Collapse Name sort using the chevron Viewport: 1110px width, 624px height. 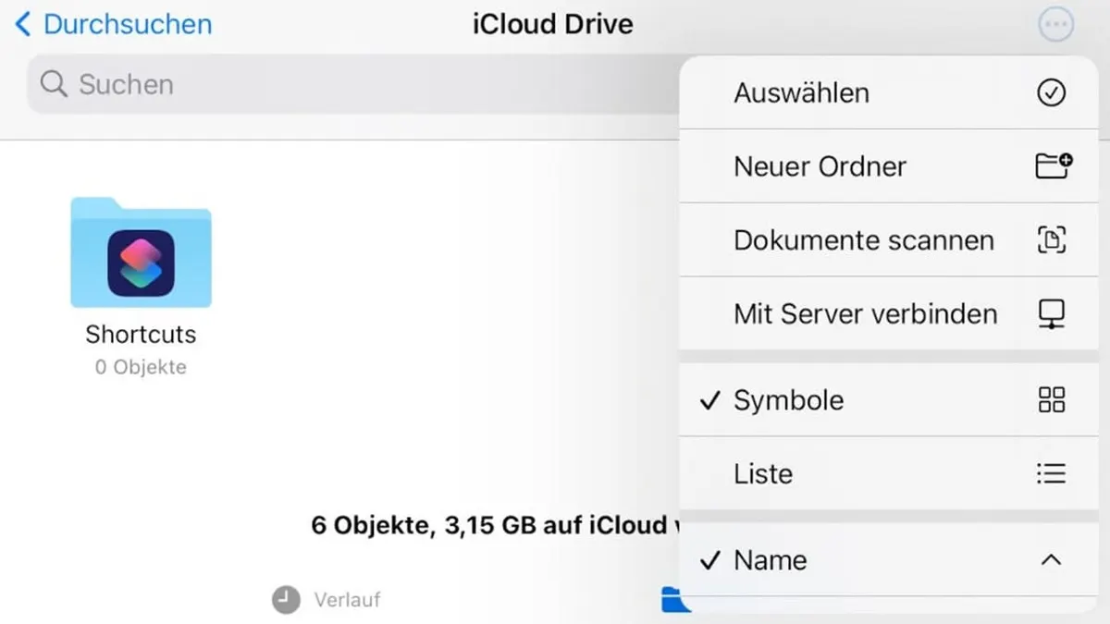[x=1051, y=560]
